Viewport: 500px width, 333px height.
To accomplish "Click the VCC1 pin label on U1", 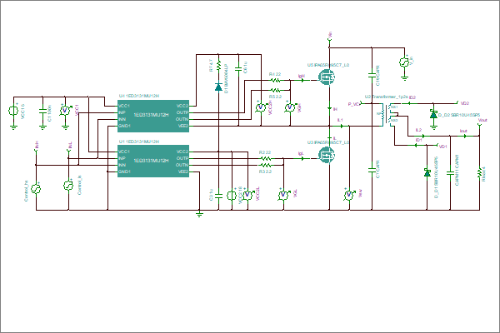I will click(x=123, y=152).
